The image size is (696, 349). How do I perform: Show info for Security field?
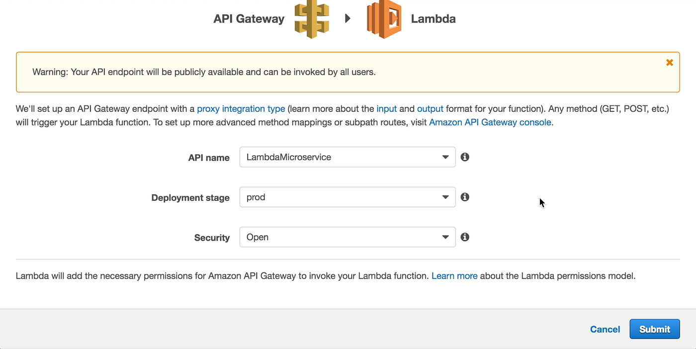point(465,237)
